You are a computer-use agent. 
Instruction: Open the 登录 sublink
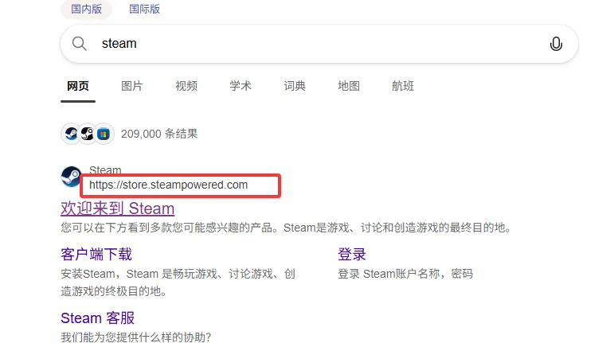coord(352,254)
